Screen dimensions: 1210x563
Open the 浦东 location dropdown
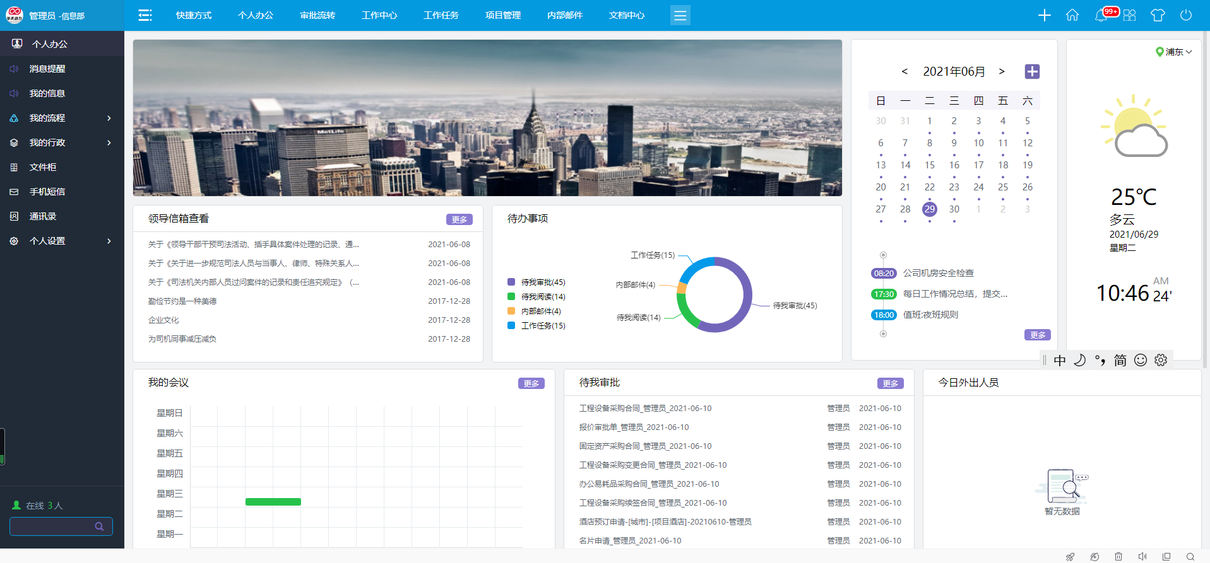1174,52
